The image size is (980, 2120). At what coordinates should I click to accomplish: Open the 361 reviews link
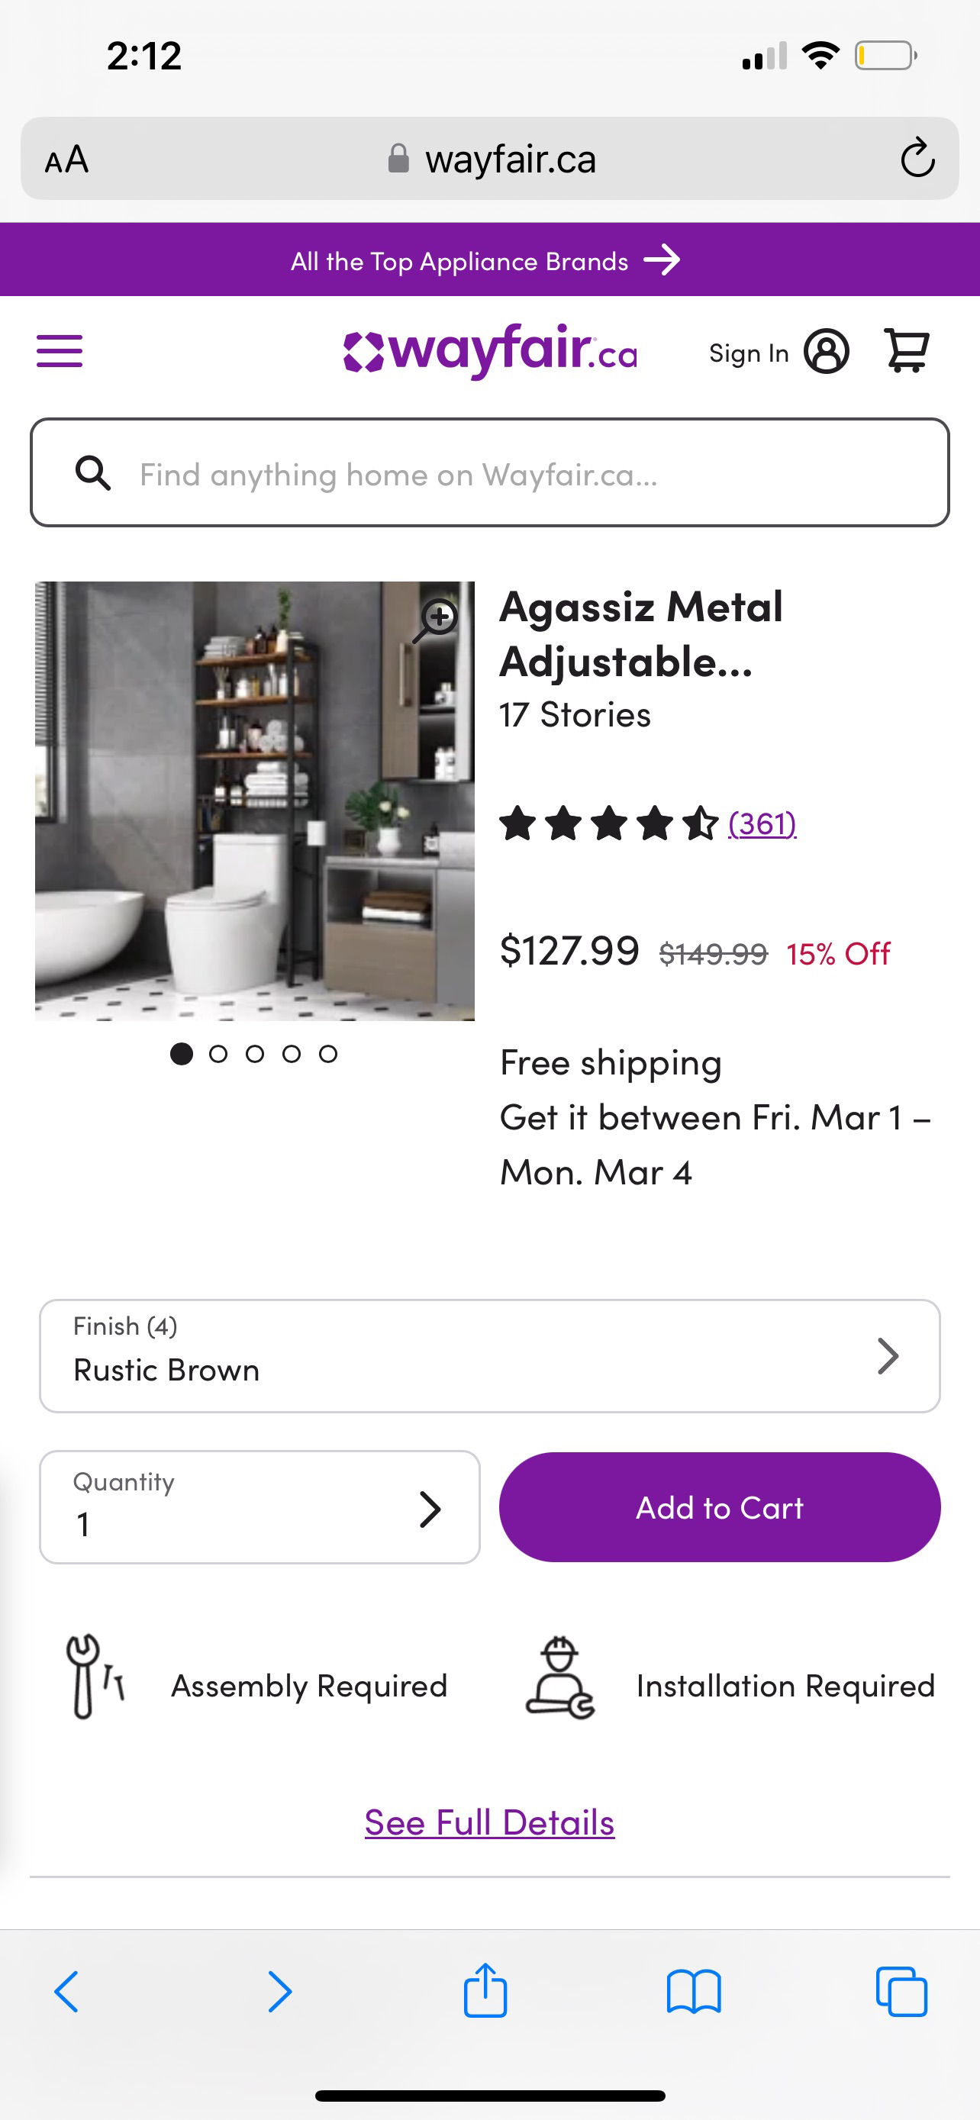click(762, 823)
